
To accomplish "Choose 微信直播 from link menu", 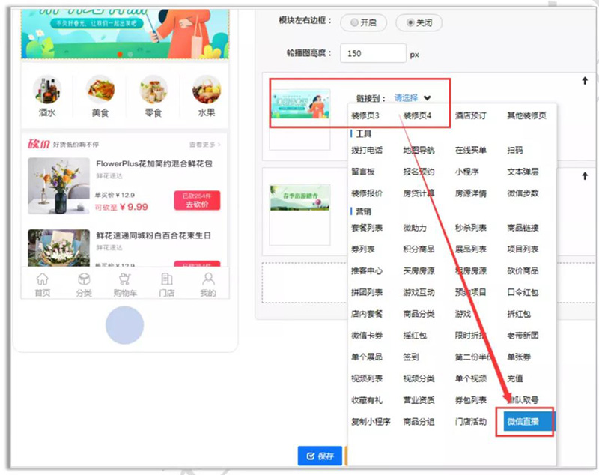I will tap(529, 421).
